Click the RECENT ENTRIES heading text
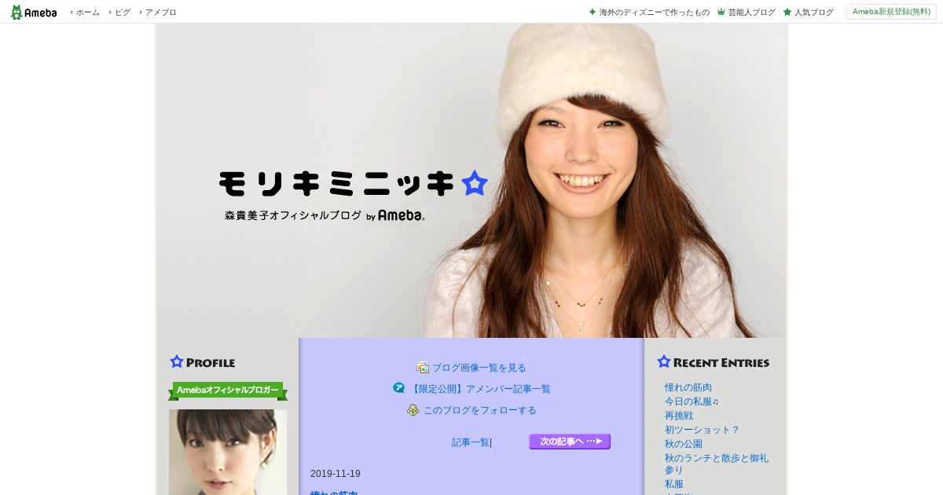943x495 pixels. coord(721,363)
